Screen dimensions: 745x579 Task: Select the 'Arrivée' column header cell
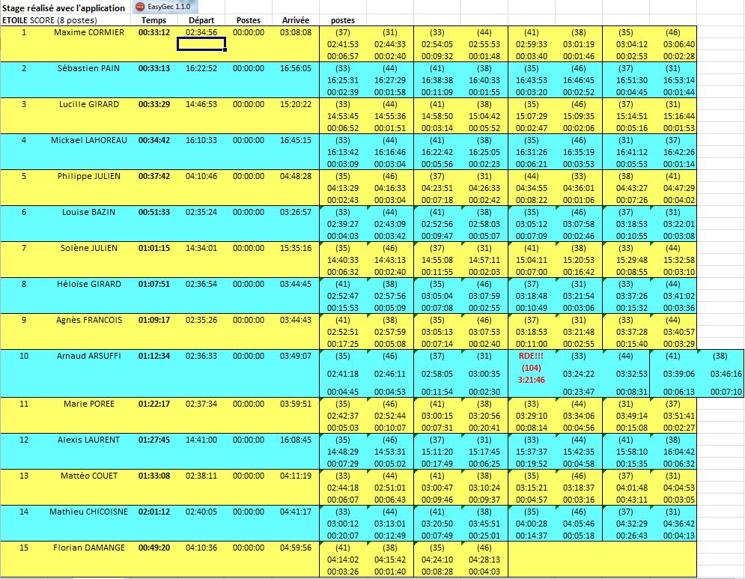[x=296, y=20]
